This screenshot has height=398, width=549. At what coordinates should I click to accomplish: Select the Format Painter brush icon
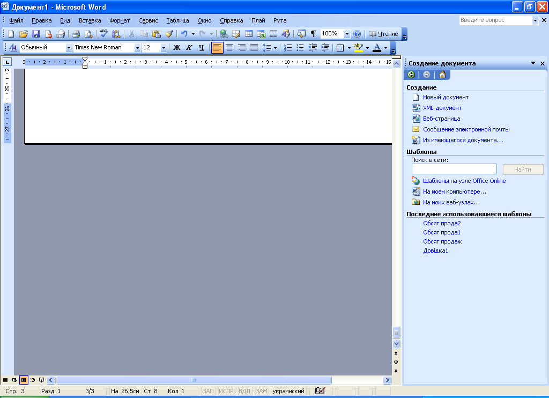(169, 34)
